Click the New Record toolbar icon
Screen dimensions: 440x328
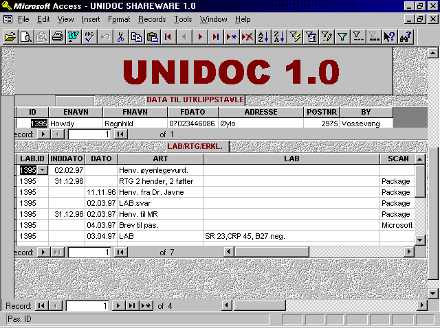click(231, 37)
